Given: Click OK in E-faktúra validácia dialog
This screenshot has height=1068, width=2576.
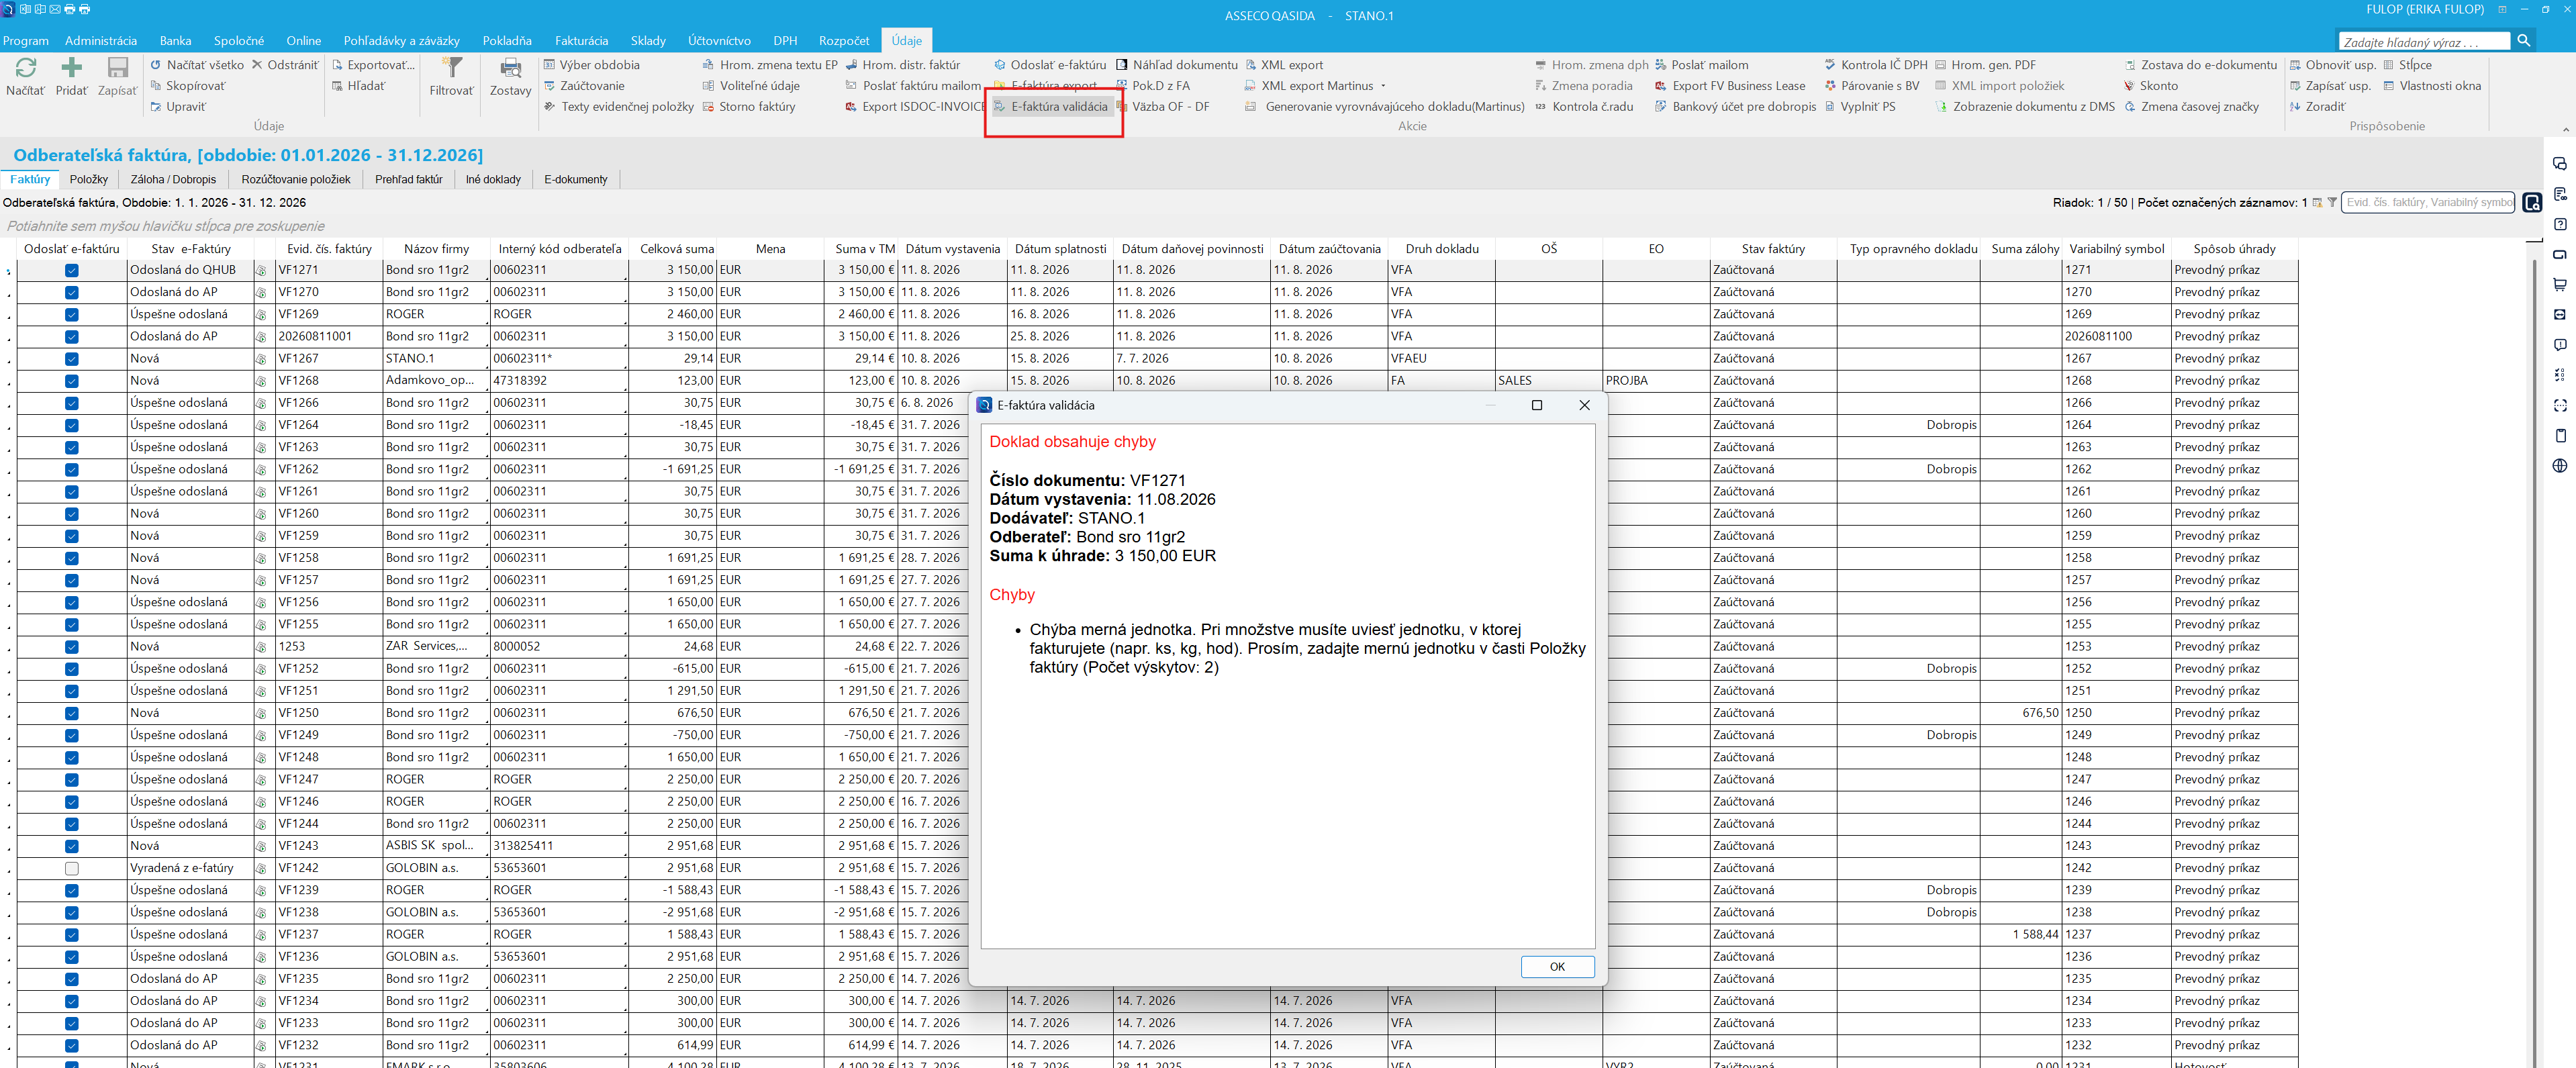Looking at the screenshot, I should point(1557,967).
